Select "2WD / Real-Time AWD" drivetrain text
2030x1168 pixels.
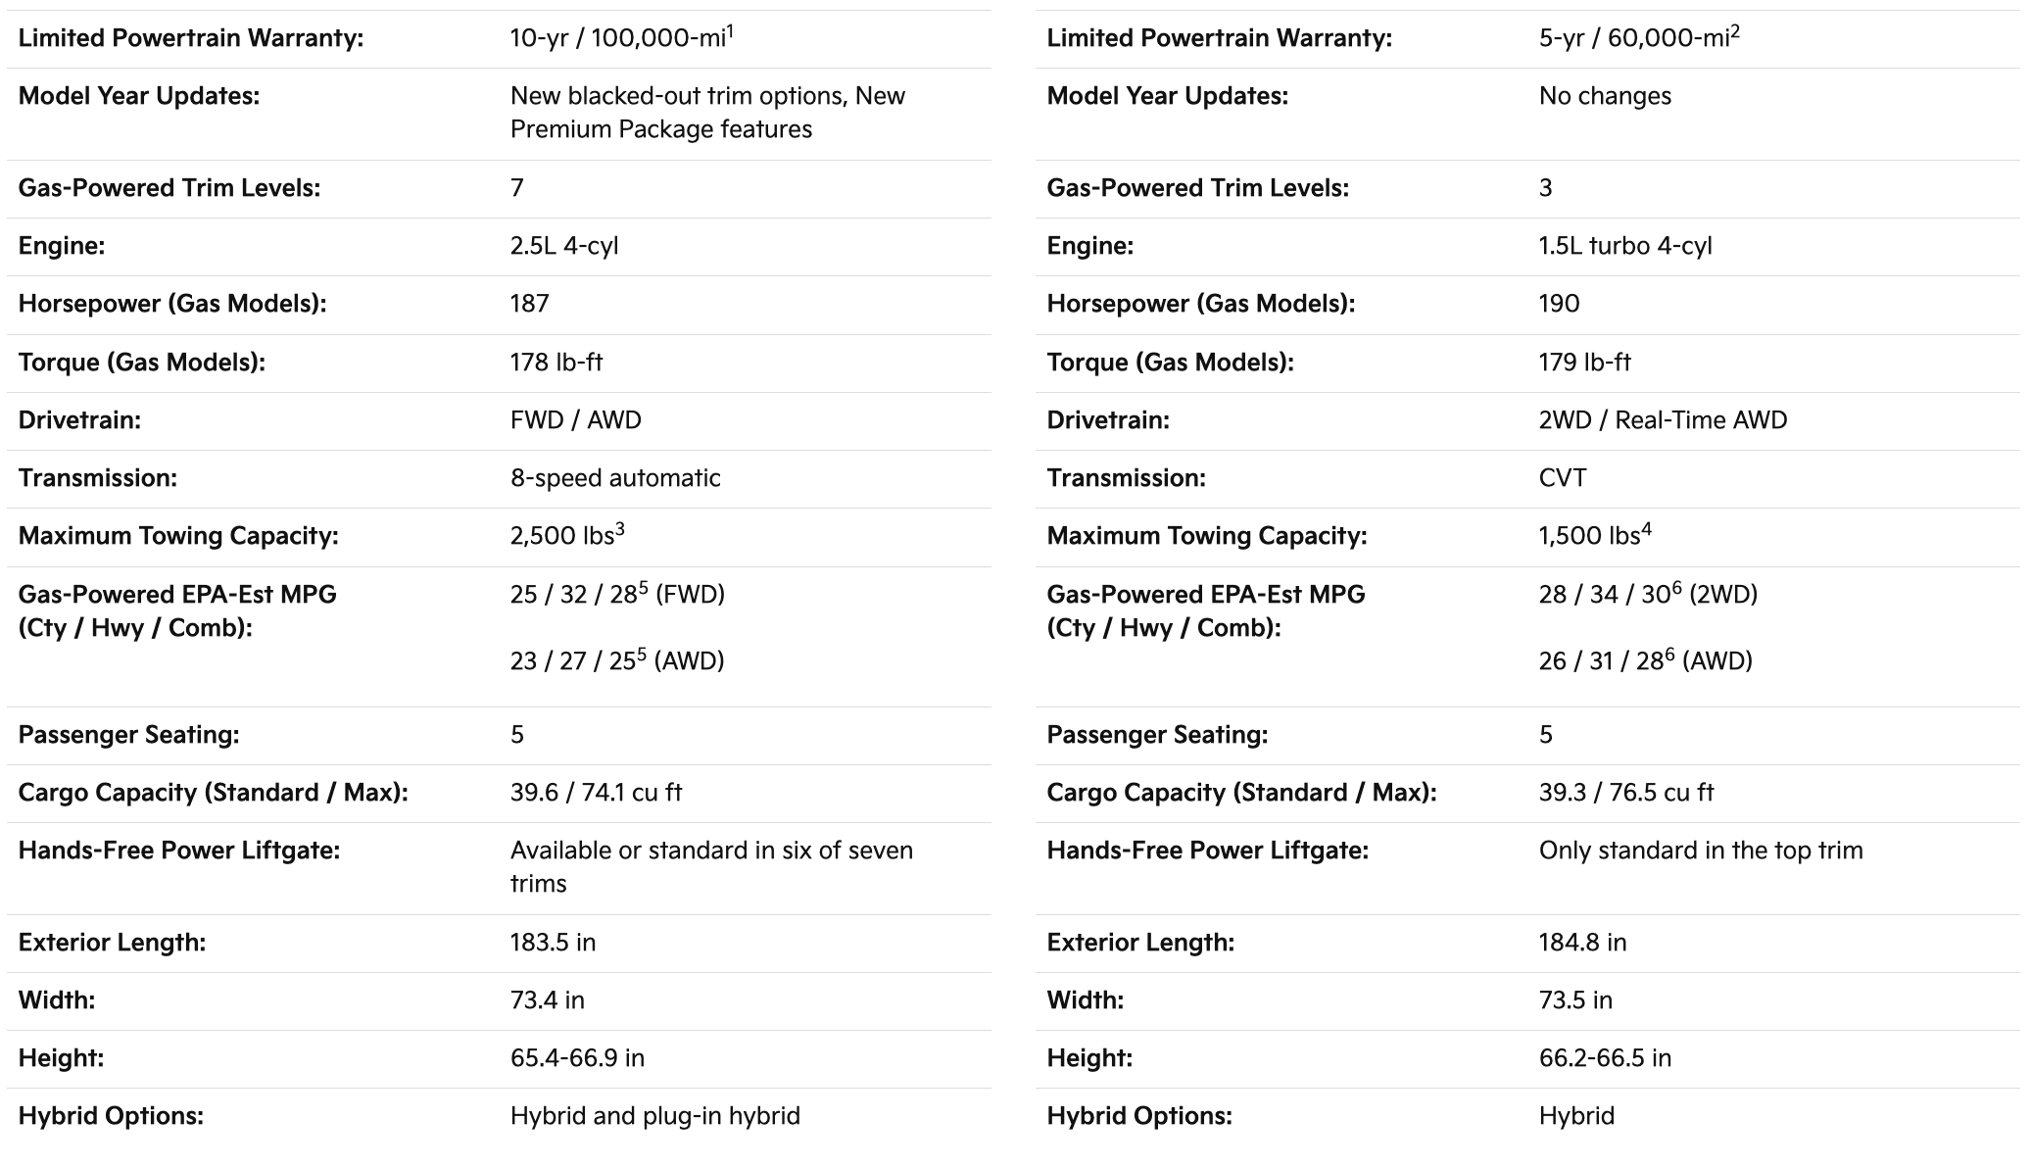point(1663,420)
